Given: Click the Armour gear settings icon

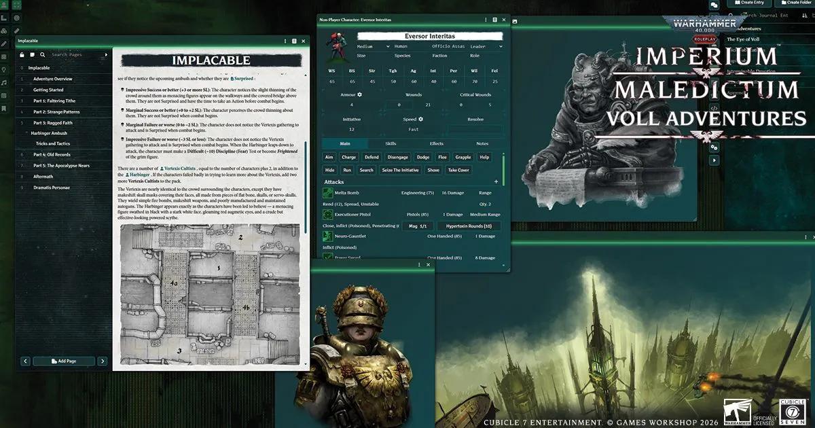Looking at the screenshot, I should tap(359, 94).
